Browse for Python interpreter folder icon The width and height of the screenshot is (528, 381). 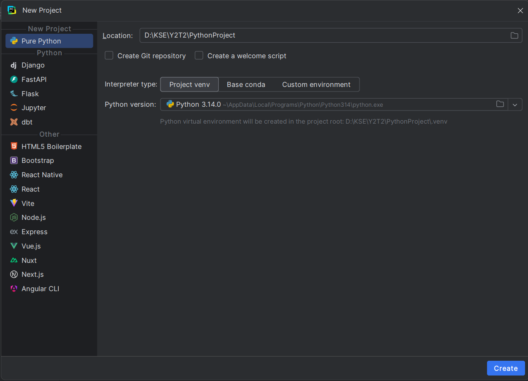(500, 104)
